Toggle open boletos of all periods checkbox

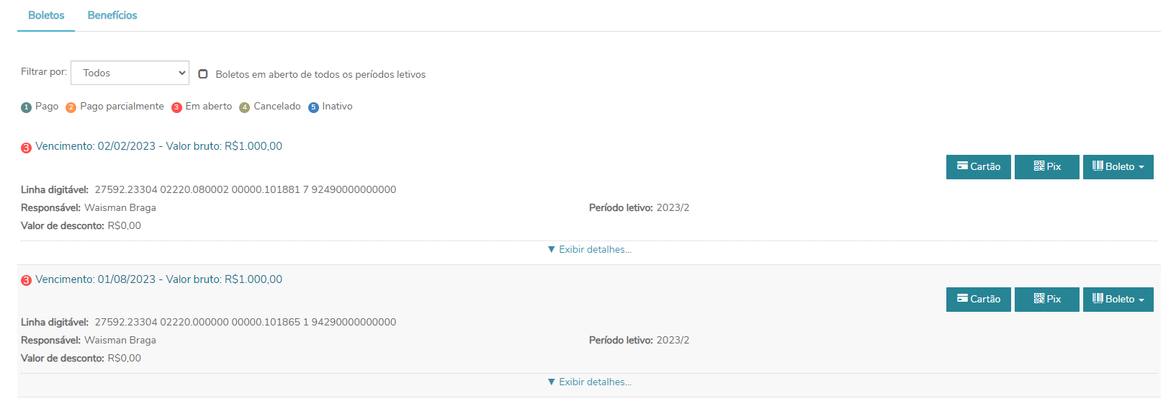click(203, 74)
